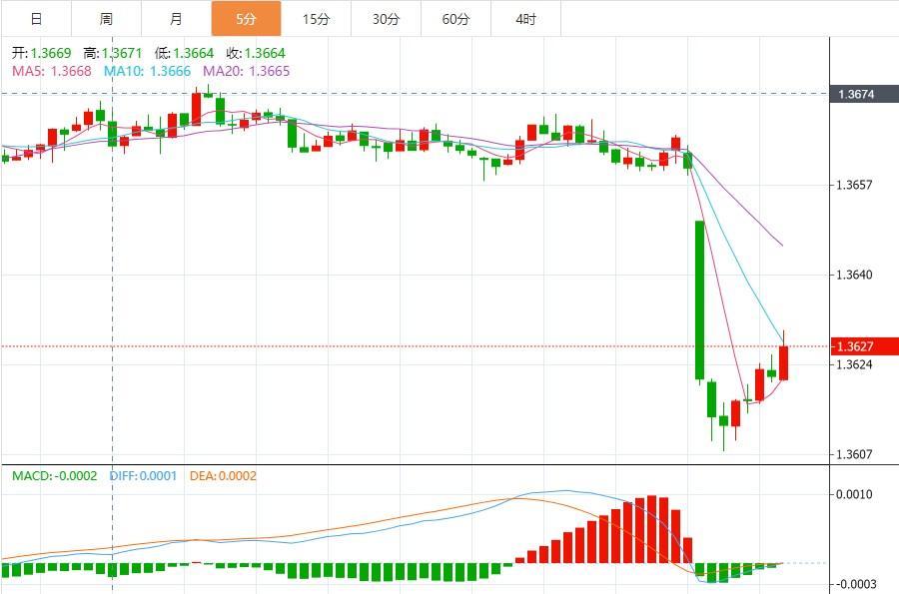Click the MA20: 1.3665 indicator label

coord(247,71)
